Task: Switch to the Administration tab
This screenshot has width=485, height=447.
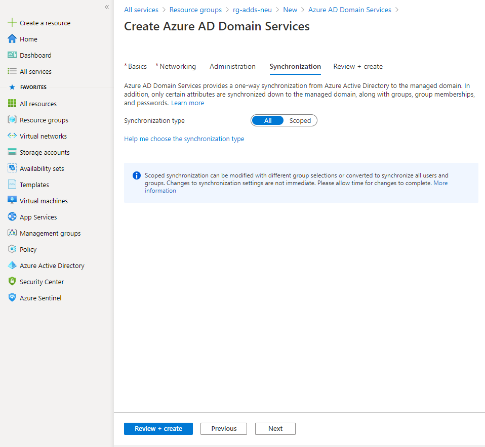Action: [232, 66]
